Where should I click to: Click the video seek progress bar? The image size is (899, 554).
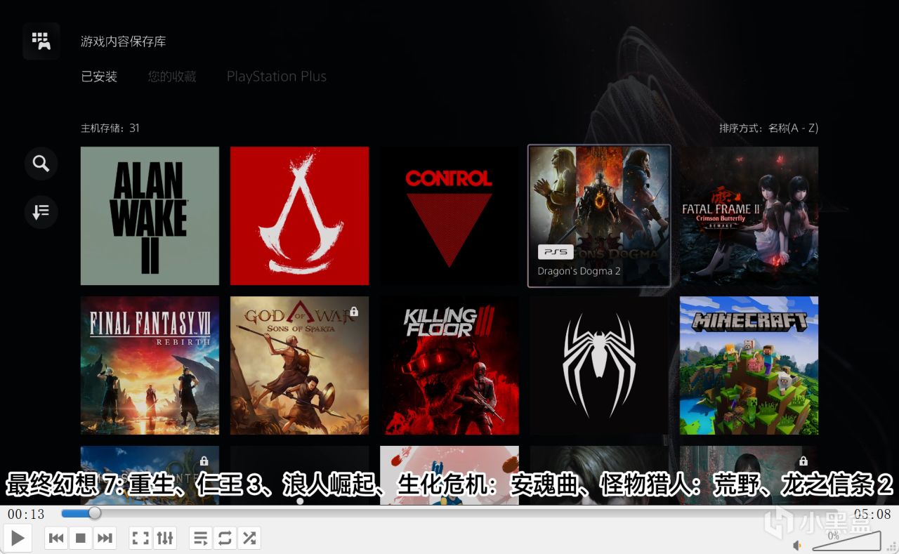pos(449,513)
